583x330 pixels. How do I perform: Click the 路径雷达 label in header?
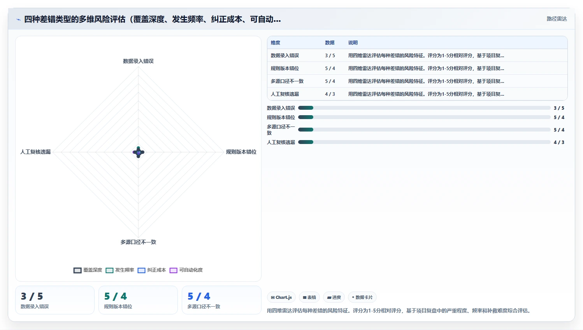pos(557,19)
